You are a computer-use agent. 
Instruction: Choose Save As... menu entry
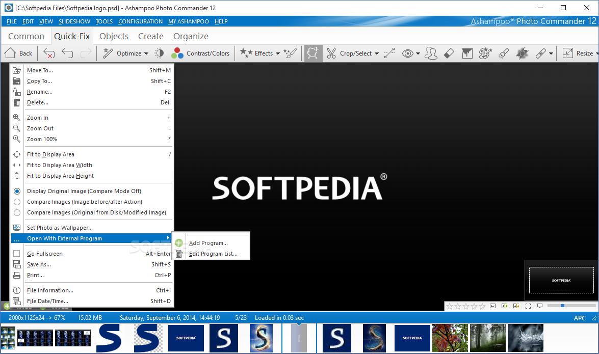point(92,264)
